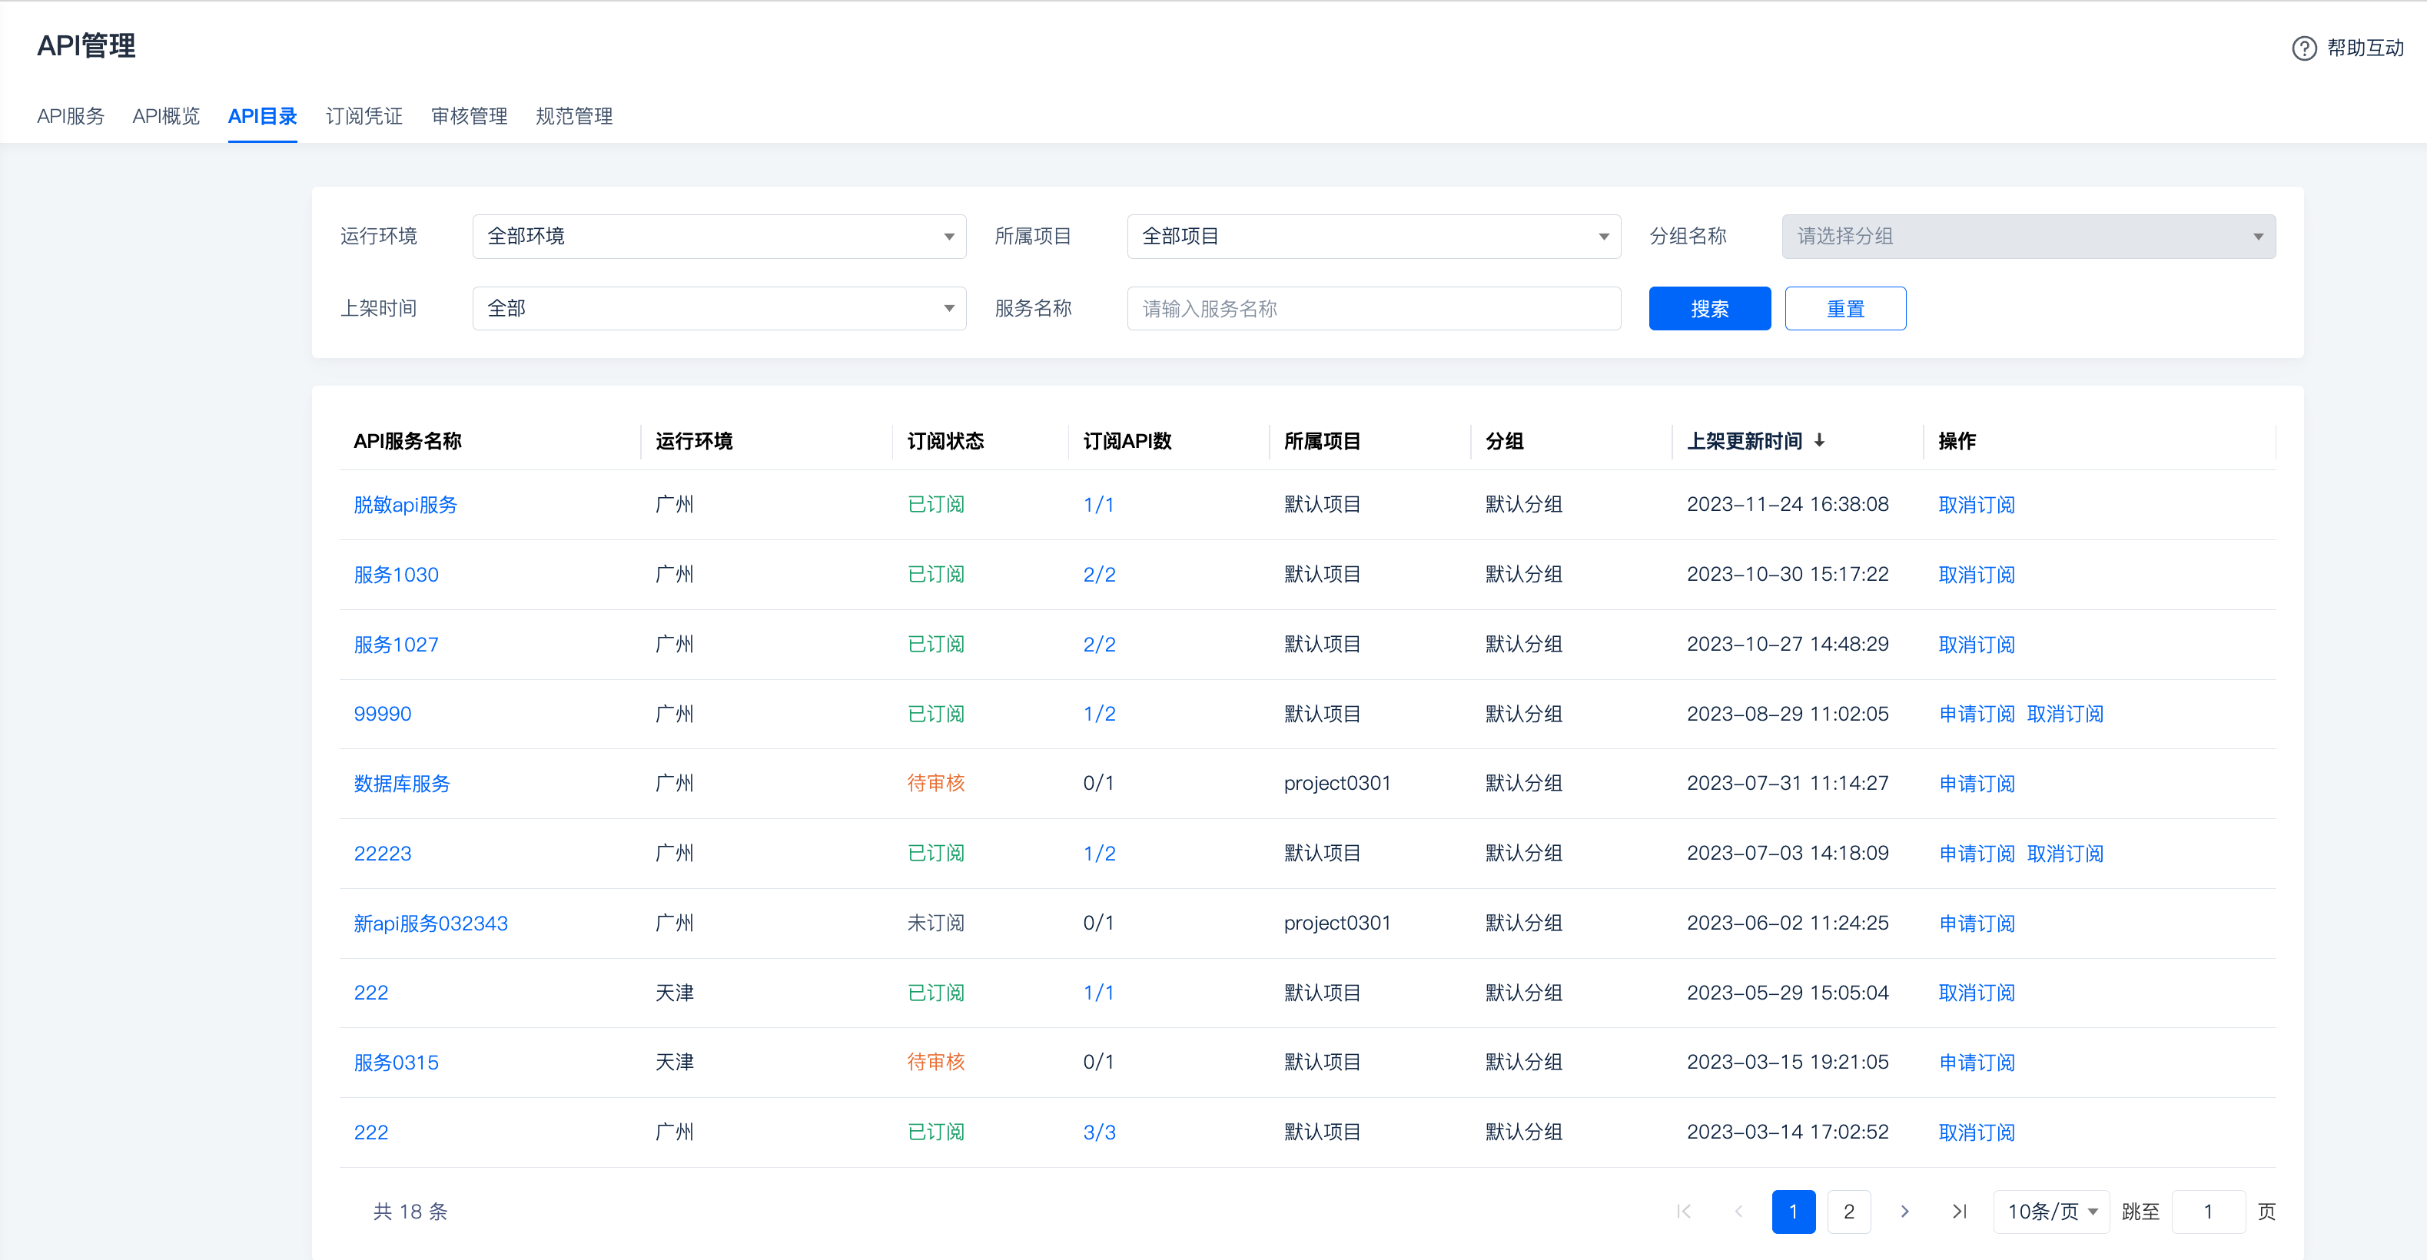
Task: Change the 10条/页 page size
Action: click(x=2051, y=1211)
